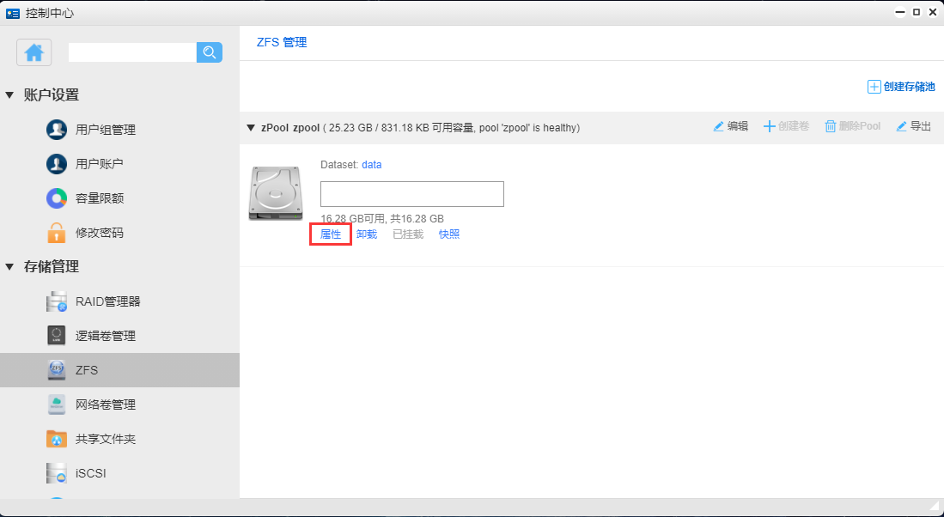Minimize the 控制中心 window

(900, 12)
